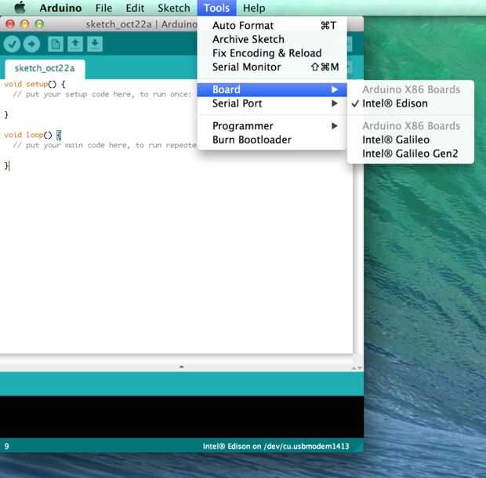Select Archive Sketch menu entry
The width and height of the screenshot is (486, 478).
[272, 39]
